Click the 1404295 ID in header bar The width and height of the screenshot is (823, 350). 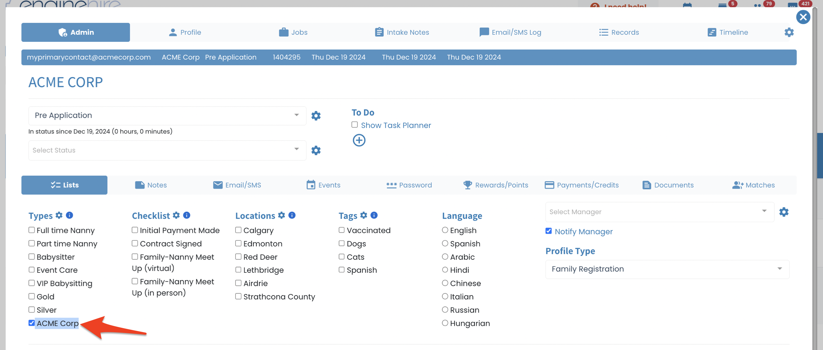pos(286,57)
